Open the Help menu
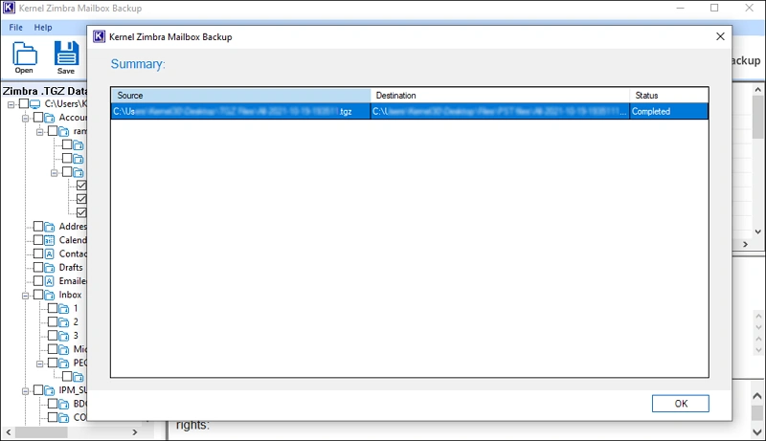The height and width of the screenshot is (441, 766). [43, 28]
